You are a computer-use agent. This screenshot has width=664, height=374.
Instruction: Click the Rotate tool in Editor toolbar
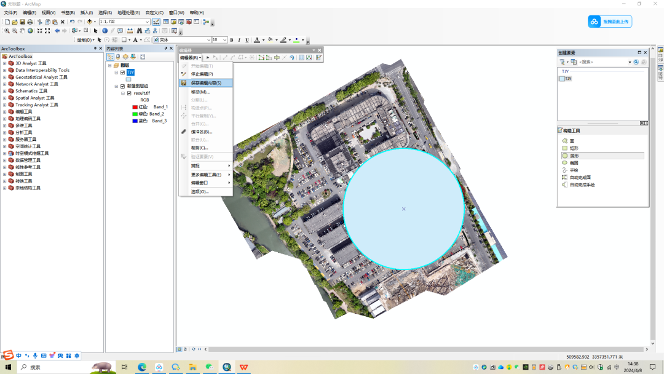point(292,58)
